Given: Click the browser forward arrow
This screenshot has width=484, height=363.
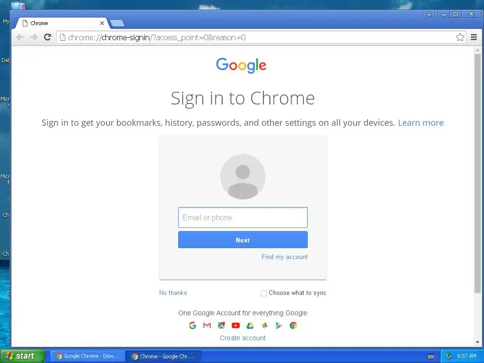Looking at the screenshot, I should [x=34, y=37].
